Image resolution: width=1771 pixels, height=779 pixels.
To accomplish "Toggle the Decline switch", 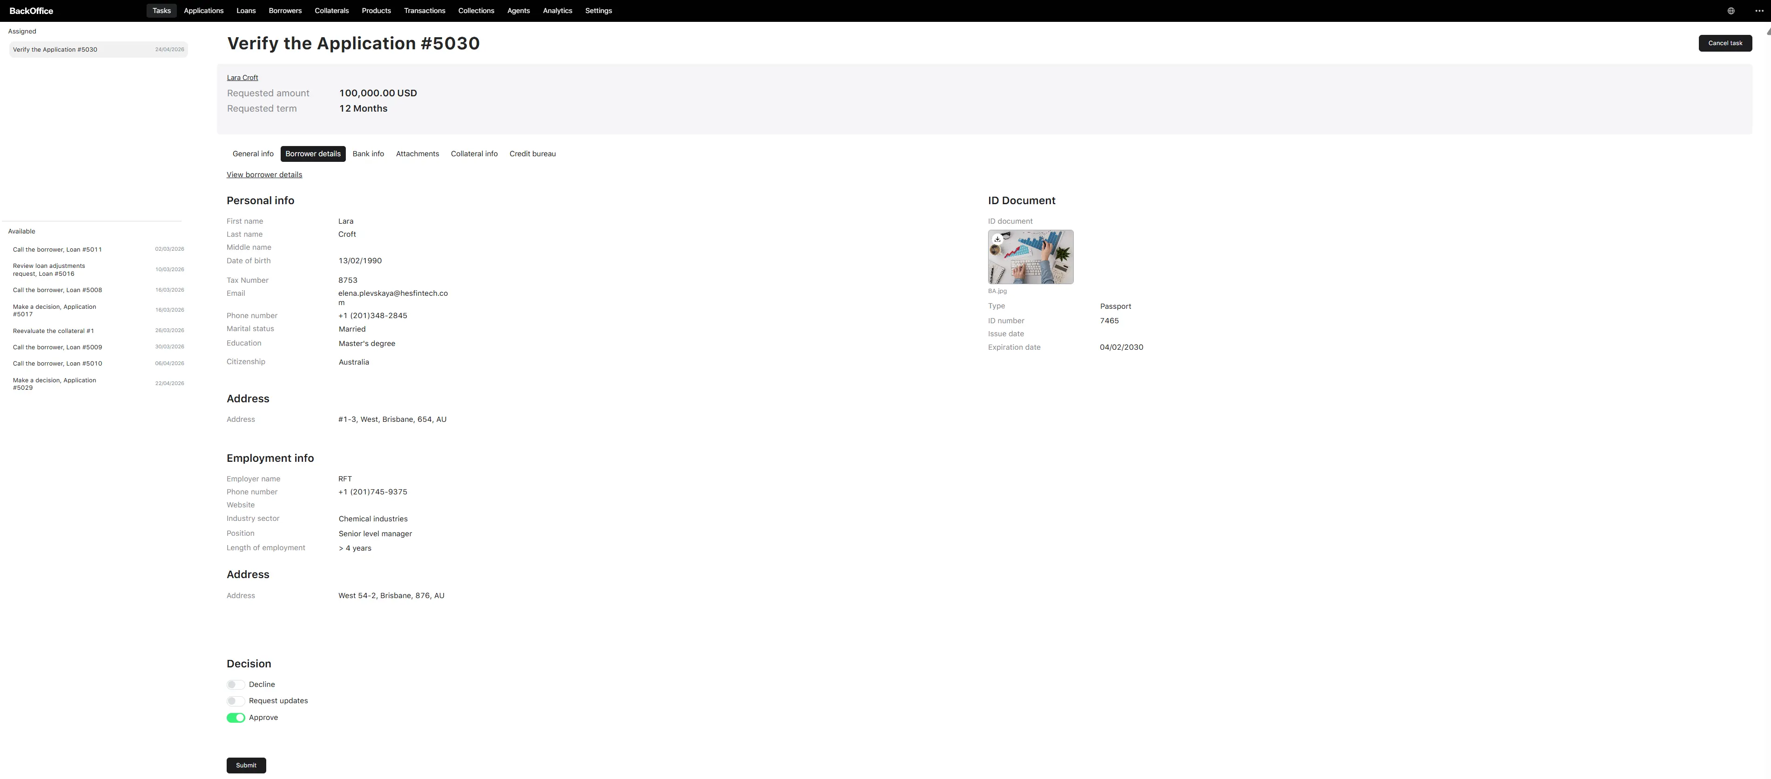I will (236, 685).
